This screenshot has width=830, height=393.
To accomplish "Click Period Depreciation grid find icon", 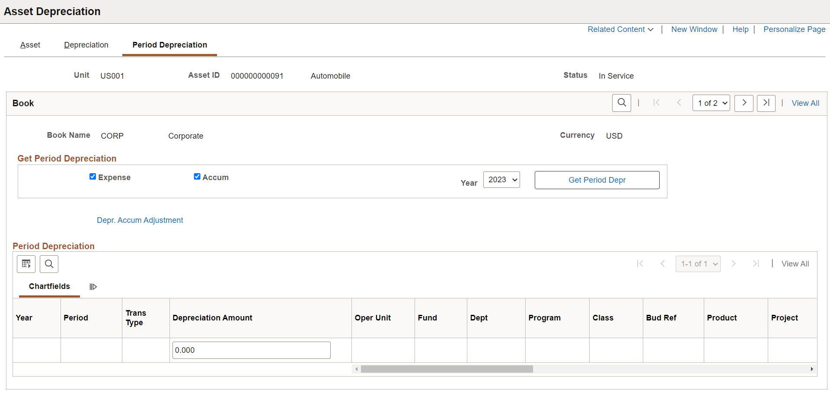I will pos(49,264).
